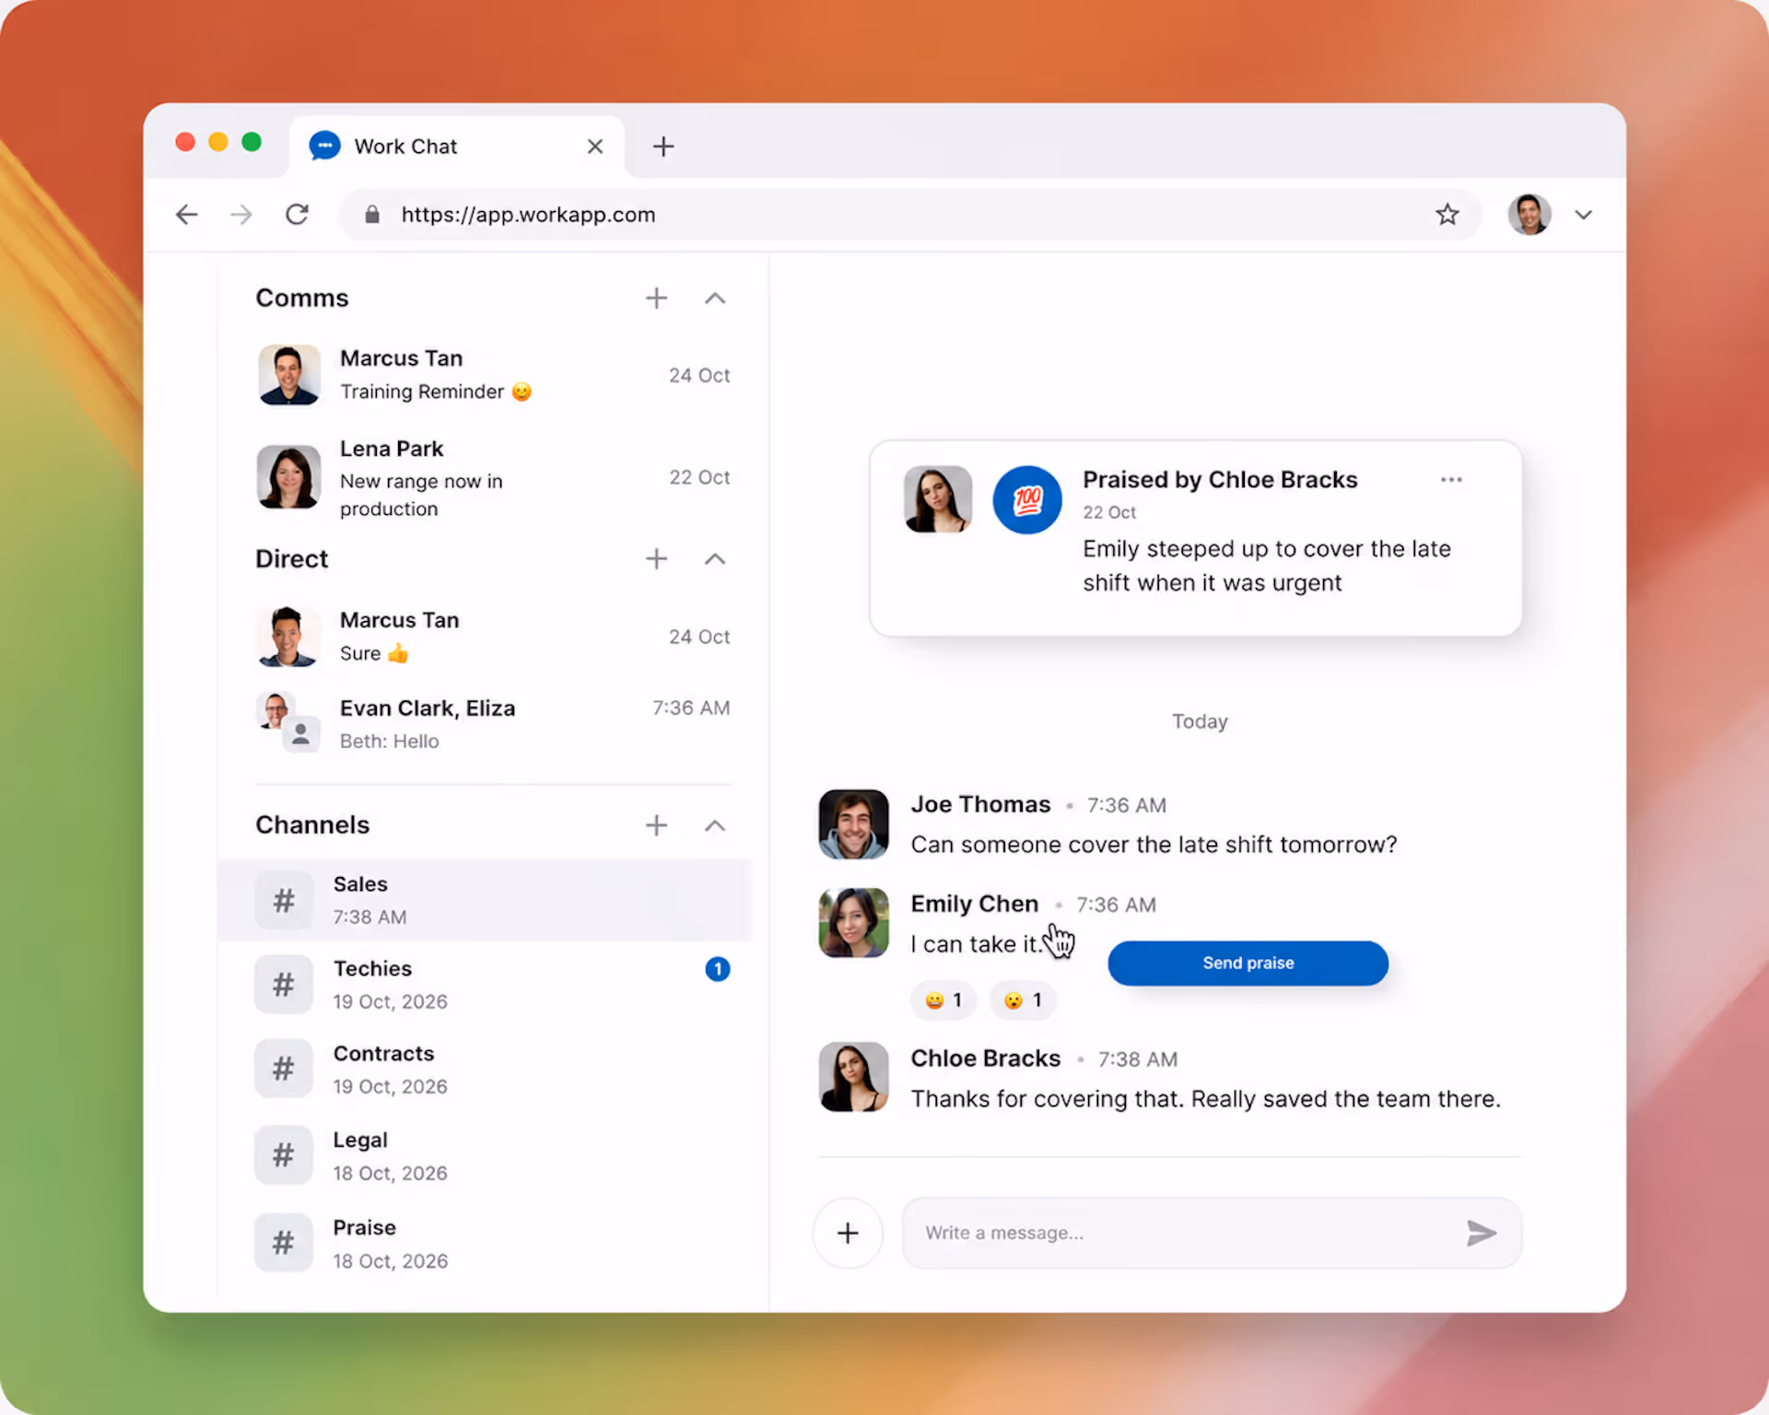The height and width of the screenshot is (1415, 1769).
Task: Go back using the browser back arrow
Action: pos(187,215)
